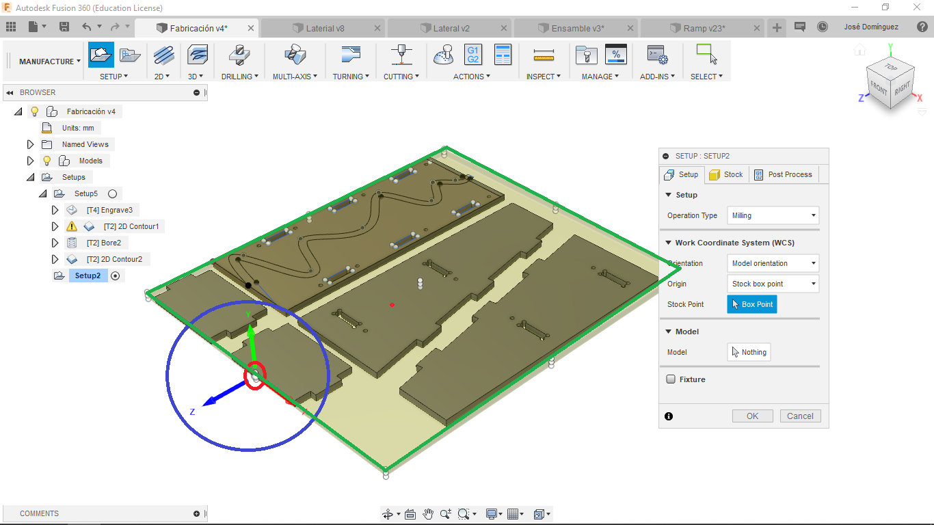Collapse the Work Coordinate System section
This screenshot has height=525, width=934.
coord(669,243)
